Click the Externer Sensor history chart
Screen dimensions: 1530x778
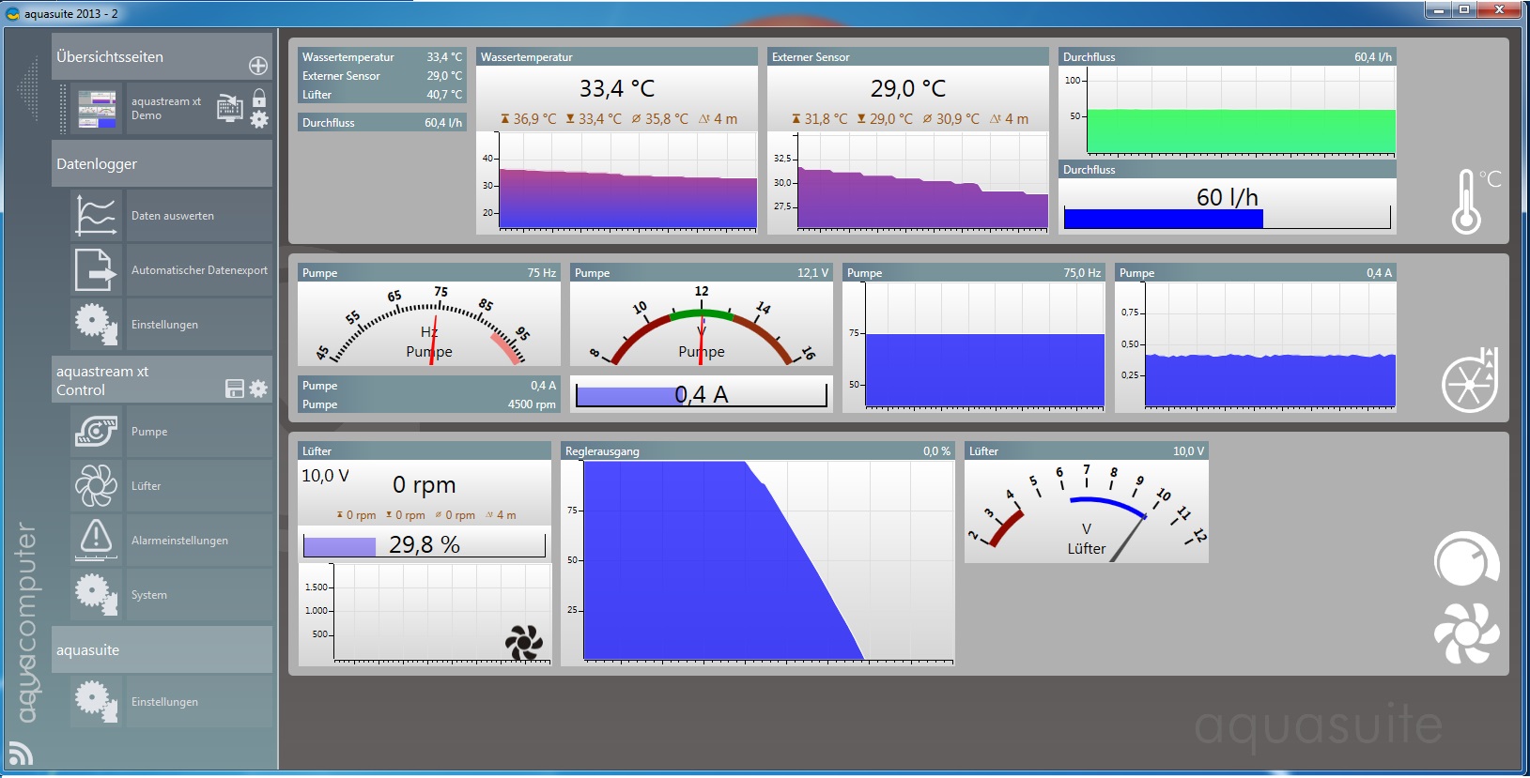(908, 181)
